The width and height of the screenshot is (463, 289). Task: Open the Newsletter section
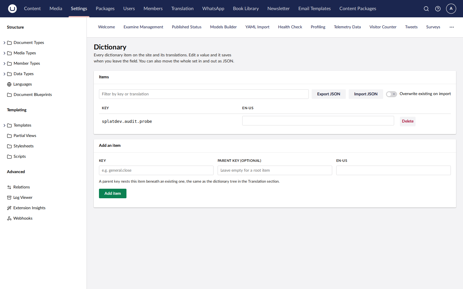pos(278,9)
